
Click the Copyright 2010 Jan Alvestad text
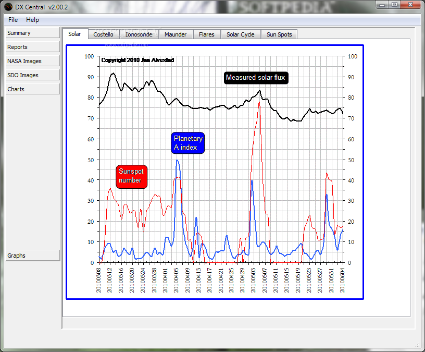137,60
